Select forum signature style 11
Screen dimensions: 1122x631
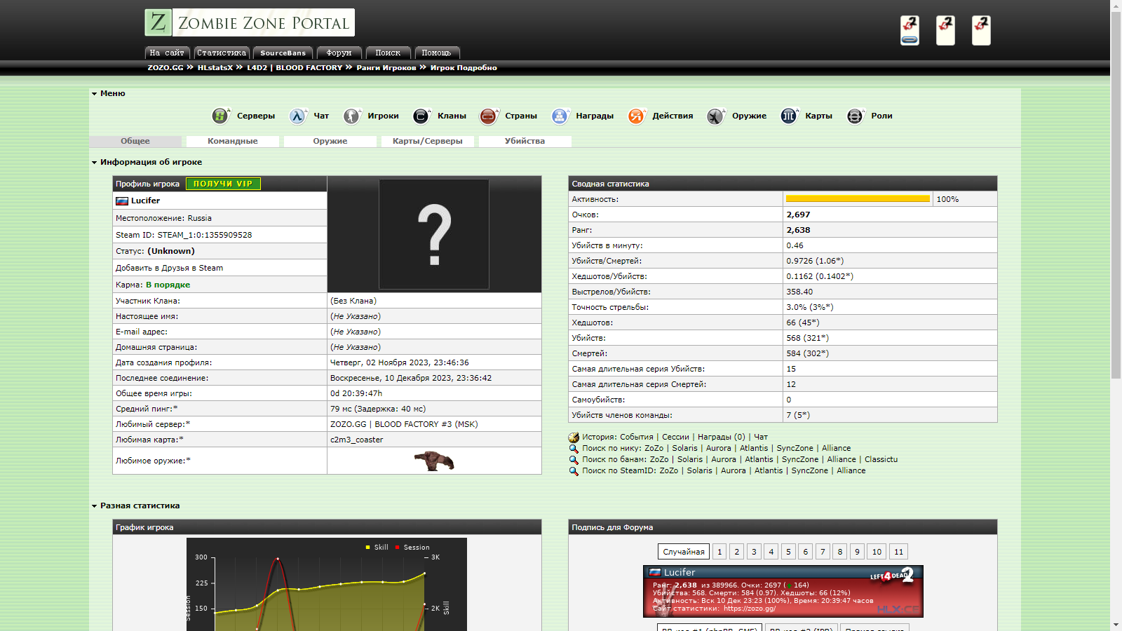[x=898, y=552]
